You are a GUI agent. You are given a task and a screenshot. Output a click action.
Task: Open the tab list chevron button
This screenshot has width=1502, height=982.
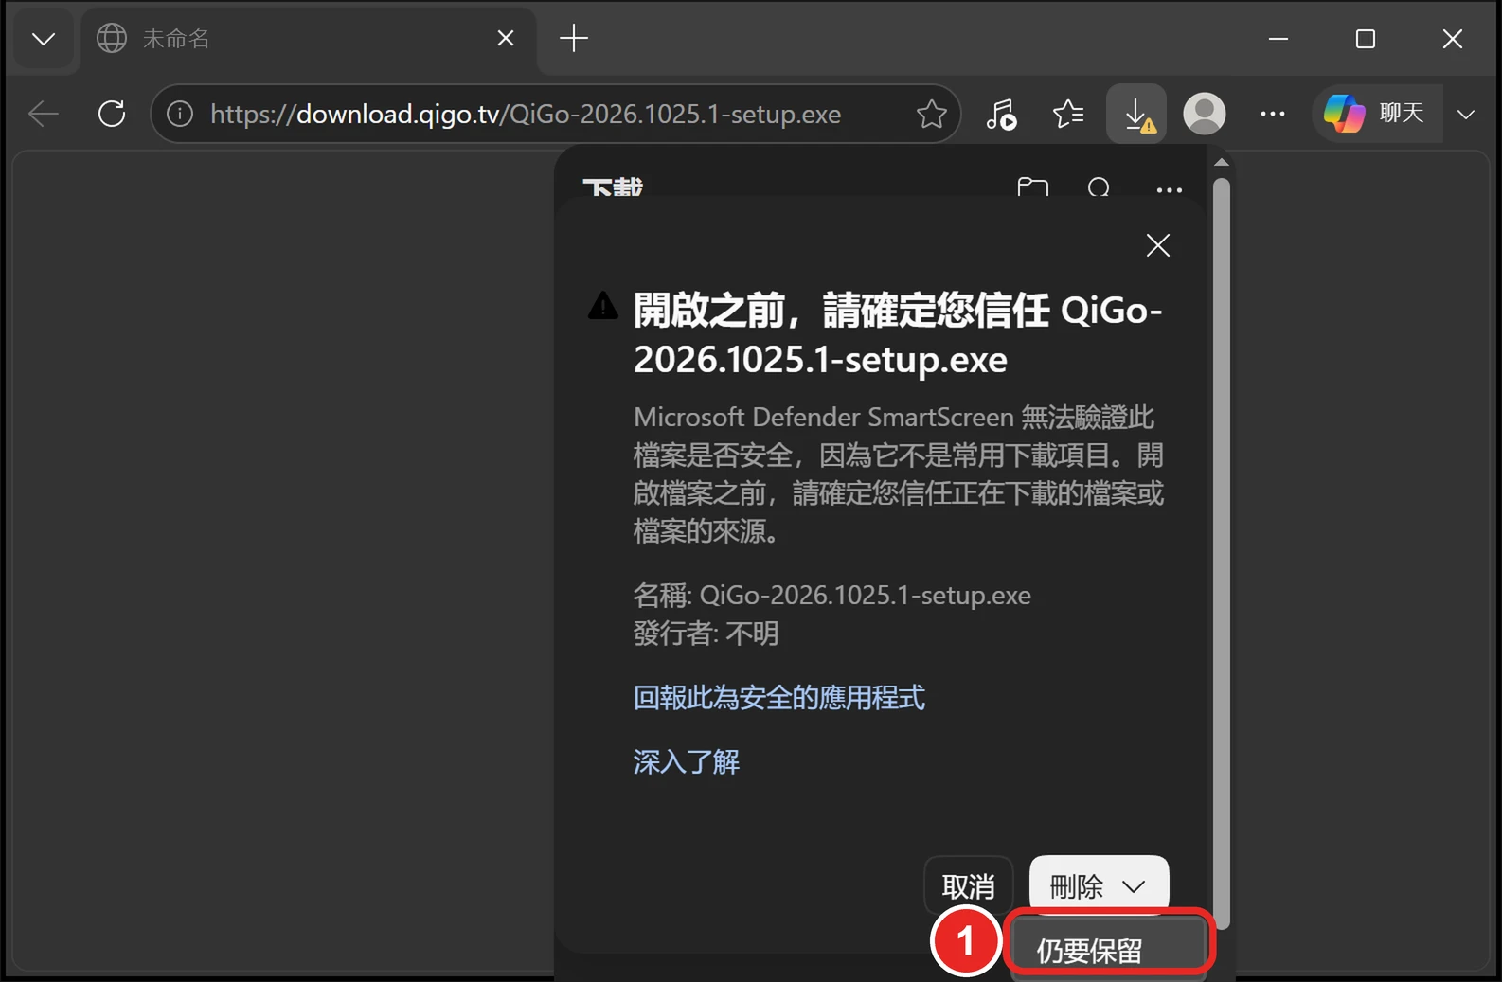click(x=44, y=39)
